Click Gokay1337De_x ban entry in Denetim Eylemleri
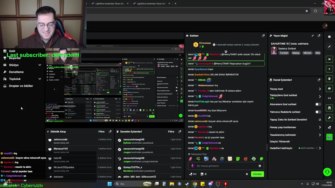Image resolution: width=335 pixels, height=188 pixels. [149, 169]
